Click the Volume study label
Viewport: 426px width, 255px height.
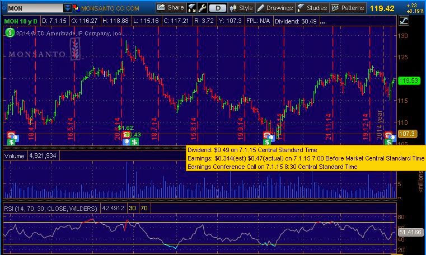coord(15,156)
